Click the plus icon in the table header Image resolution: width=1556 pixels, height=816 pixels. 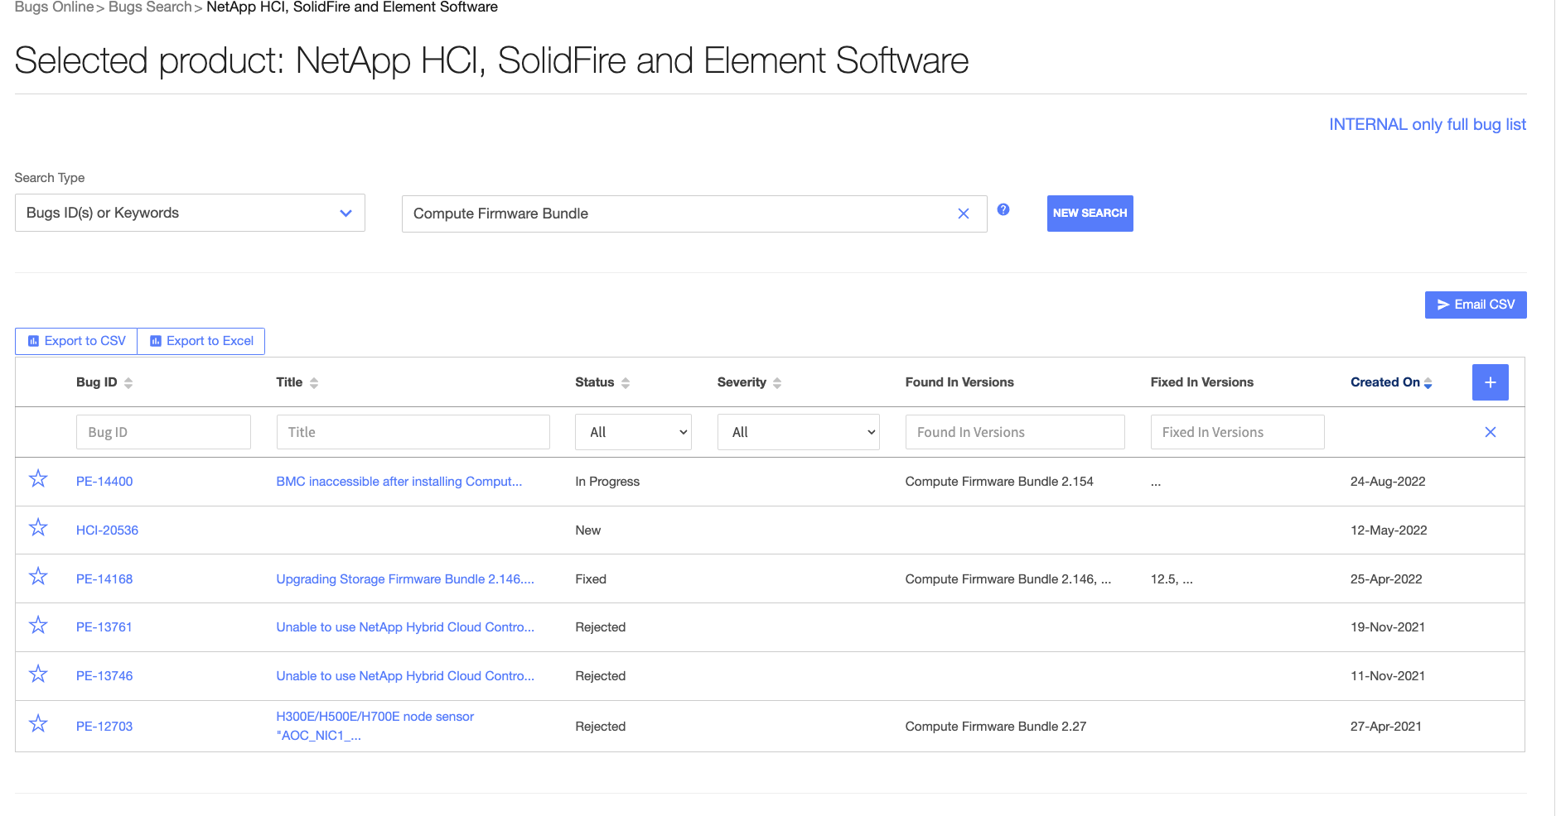1491,382
